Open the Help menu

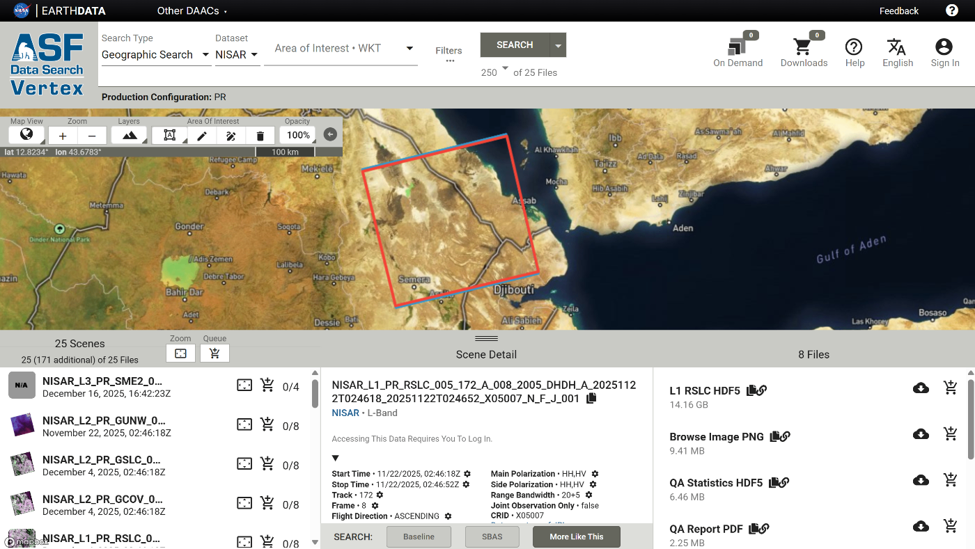(x=855, y=52)
